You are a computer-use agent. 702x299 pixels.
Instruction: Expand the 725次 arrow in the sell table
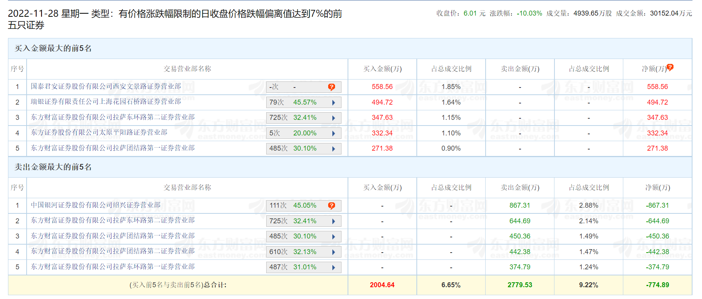(x=334, y=221)
